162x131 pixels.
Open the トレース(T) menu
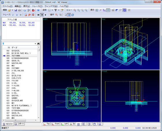coord(37,6)
